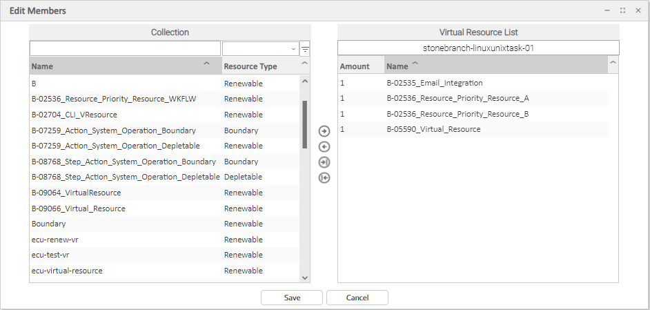Screen dimensions: 650x310
Task: Select B-02535_Email_Integration in Virtual Resource List
Action: 435,83
